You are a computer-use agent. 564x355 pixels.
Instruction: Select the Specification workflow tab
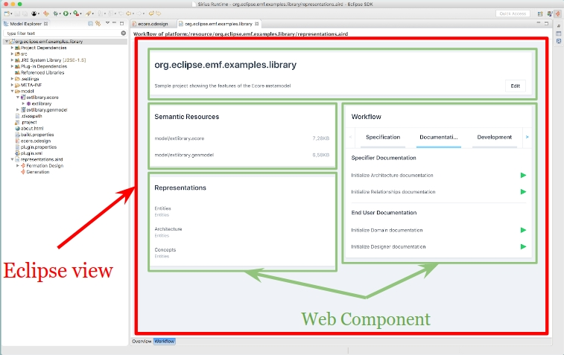point(383,137)
